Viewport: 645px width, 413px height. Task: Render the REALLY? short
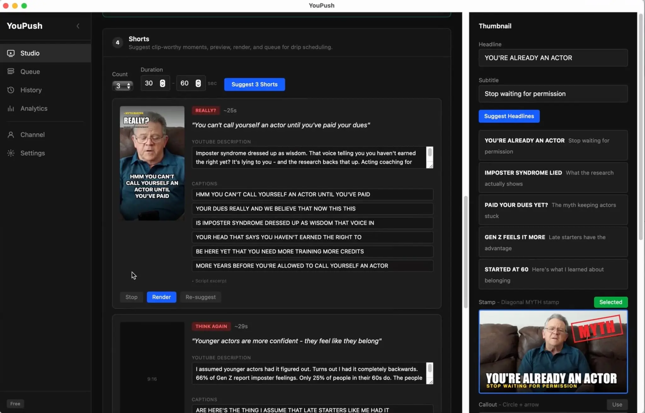[161, 297]
